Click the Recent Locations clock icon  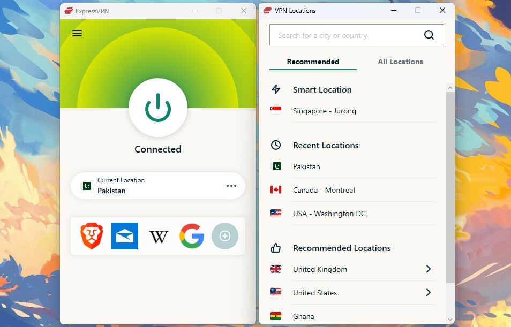pyautogui.click(x=276, y=145)
